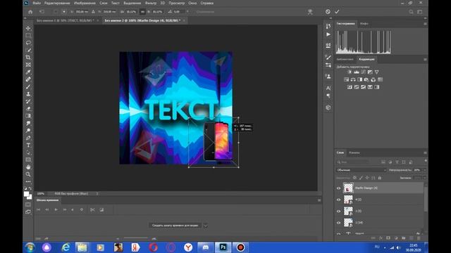Hide the second layer's eye icon
Screen dimensions: 451x253
click(x=338, y=200)
